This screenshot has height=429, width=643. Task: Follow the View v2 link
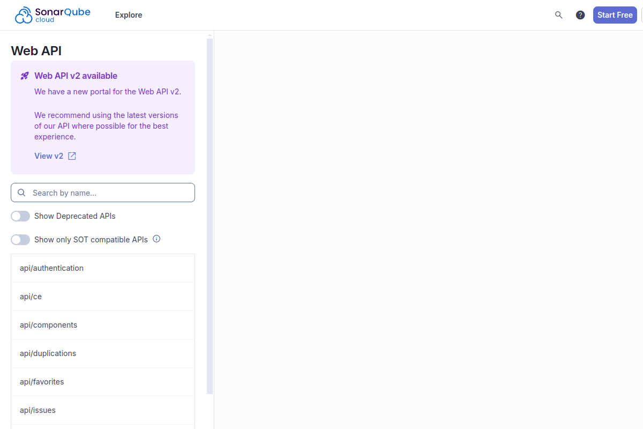click(x=55, y=156)
